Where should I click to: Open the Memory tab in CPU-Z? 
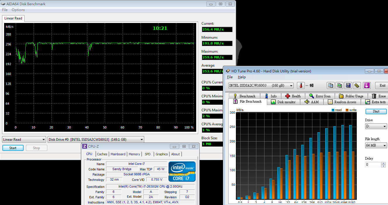click(134, 154)
